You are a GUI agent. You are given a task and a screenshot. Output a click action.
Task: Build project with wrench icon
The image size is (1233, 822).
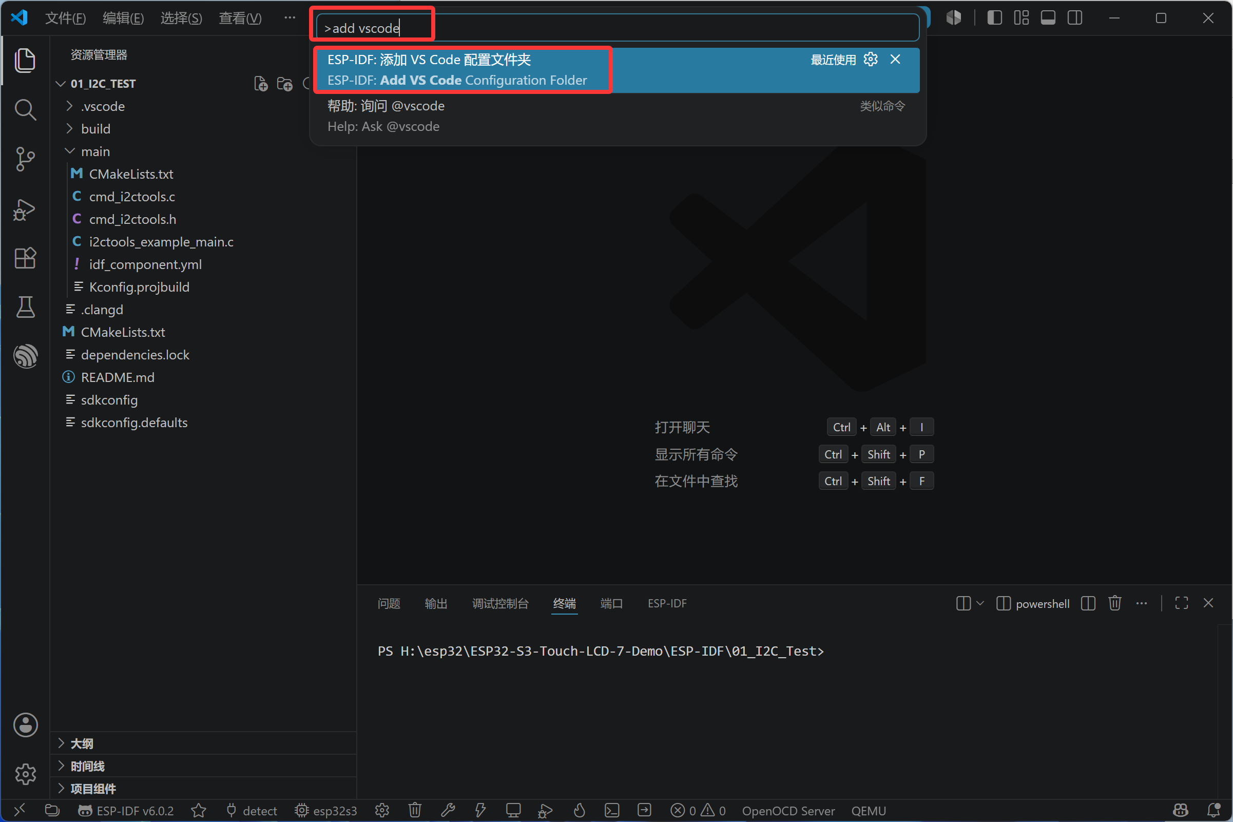448,811
